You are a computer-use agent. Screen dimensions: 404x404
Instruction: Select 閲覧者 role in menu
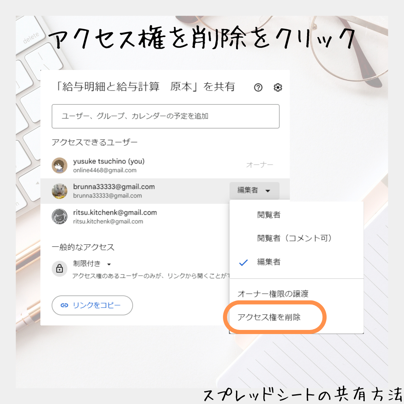pyautogui.click(x=269, y=215)
